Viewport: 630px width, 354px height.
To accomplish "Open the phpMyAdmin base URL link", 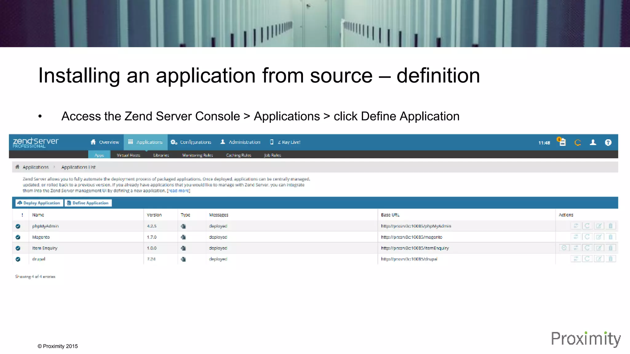I will 416,226.
